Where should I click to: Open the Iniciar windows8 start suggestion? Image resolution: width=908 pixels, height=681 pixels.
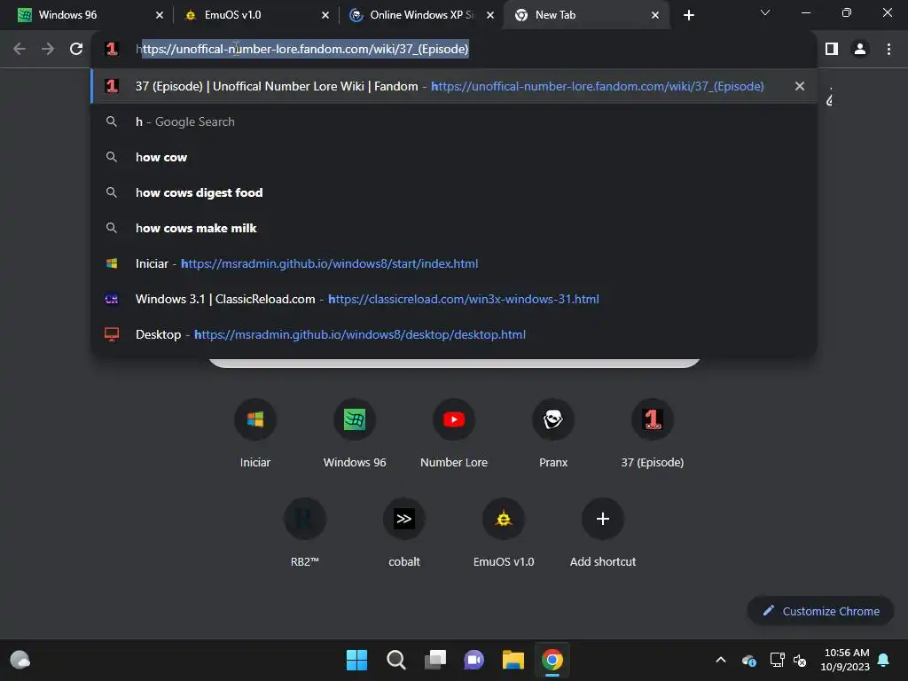(x=454, y=263)
